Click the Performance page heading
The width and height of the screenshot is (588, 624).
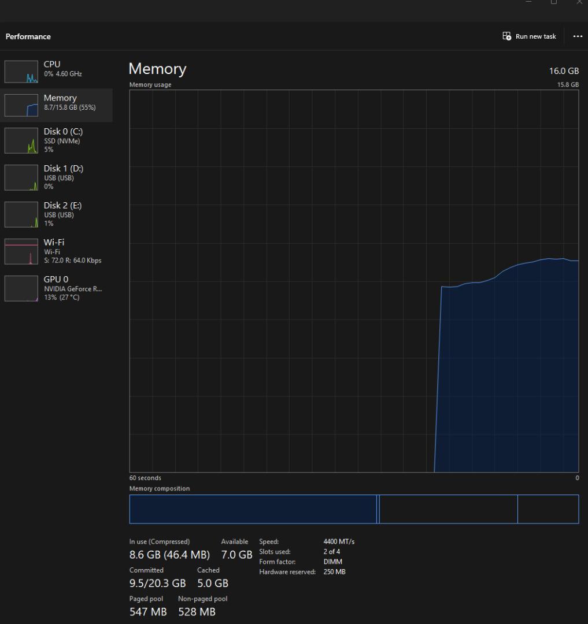click(x=28, y=36)
